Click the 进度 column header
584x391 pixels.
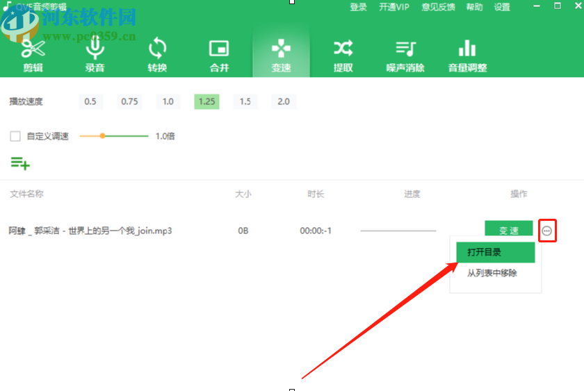tap(412, 194)
